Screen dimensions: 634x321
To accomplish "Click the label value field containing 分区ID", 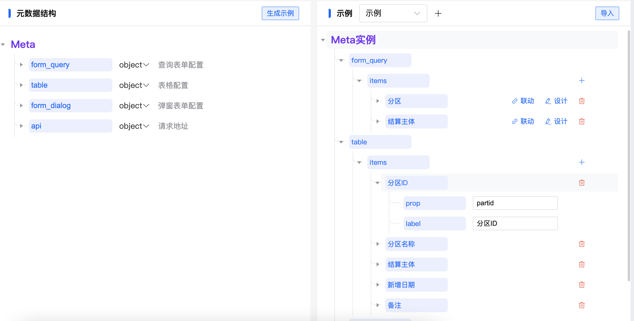I will click(515, 223).
